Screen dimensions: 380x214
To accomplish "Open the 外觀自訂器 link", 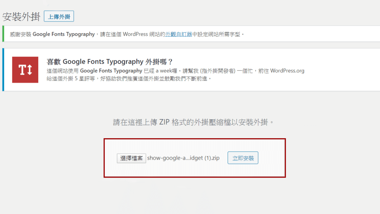I will tap(179, 34).
